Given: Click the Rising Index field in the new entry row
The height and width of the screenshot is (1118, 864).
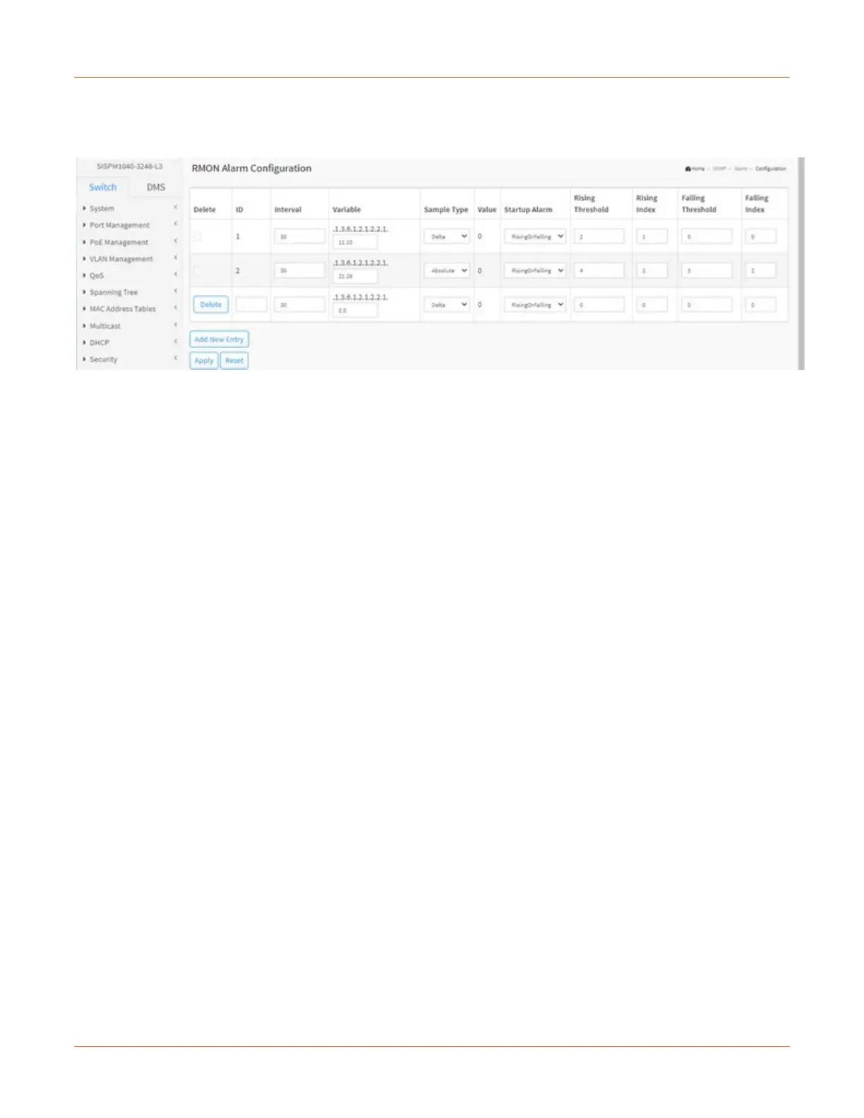Looking at the screenshot, I should click(652, 304).
